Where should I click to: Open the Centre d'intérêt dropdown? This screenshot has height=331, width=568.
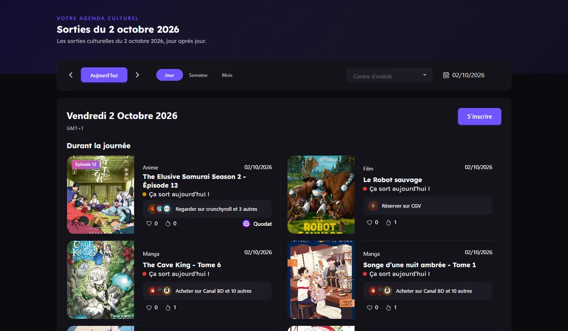tap(389, 75)
